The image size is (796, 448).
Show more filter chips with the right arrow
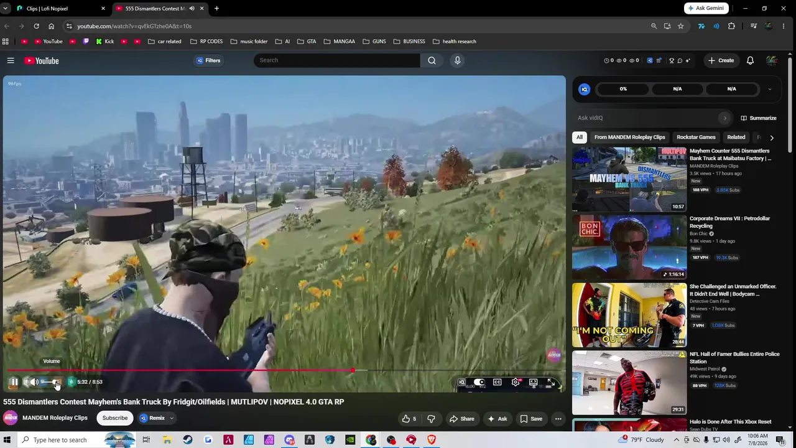(x=772, y=138)
